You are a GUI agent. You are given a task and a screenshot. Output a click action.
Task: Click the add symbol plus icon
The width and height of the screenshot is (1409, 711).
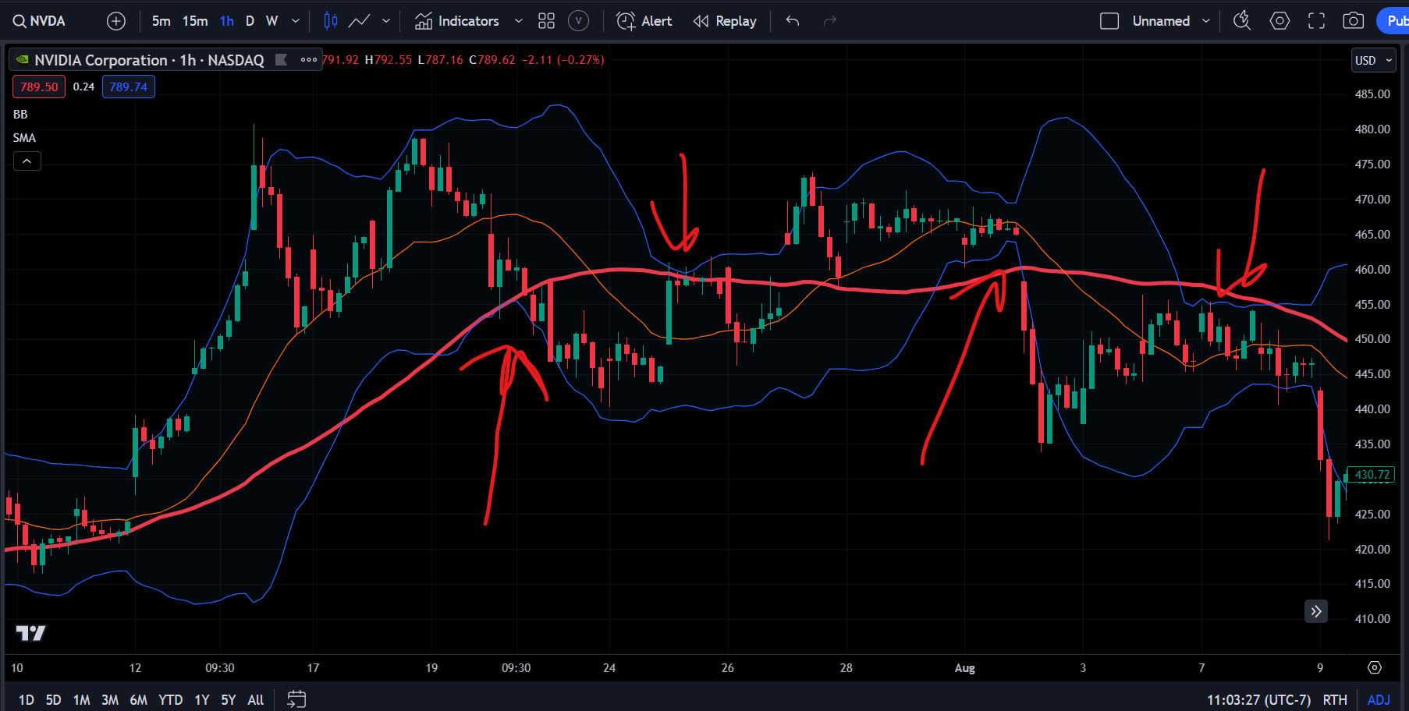tap(116, 21)
